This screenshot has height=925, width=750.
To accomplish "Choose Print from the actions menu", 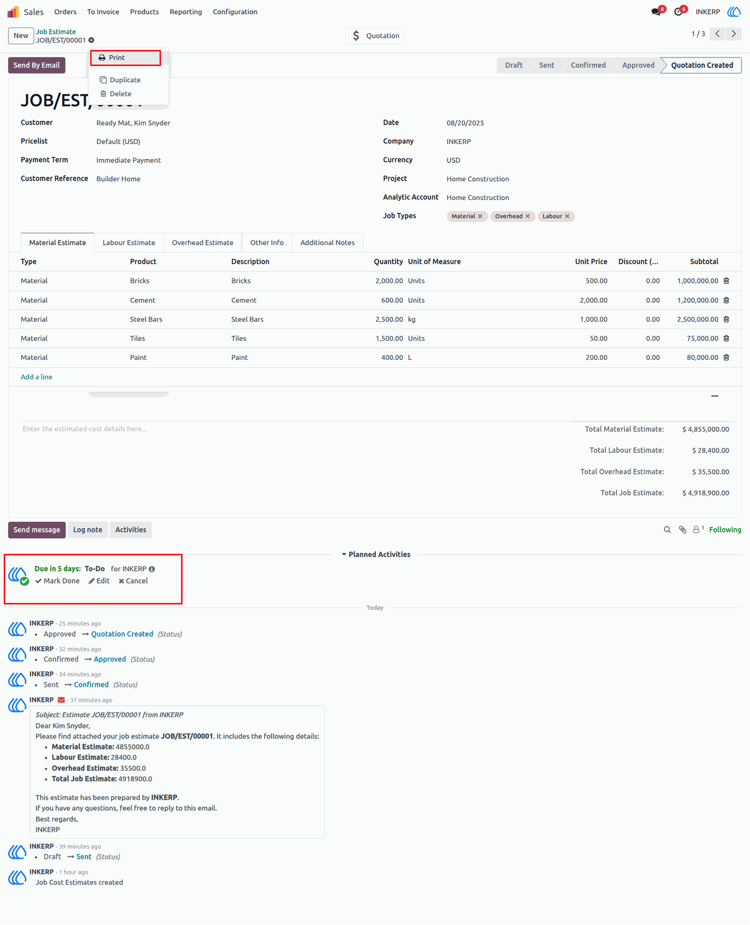I will point(125,58).
